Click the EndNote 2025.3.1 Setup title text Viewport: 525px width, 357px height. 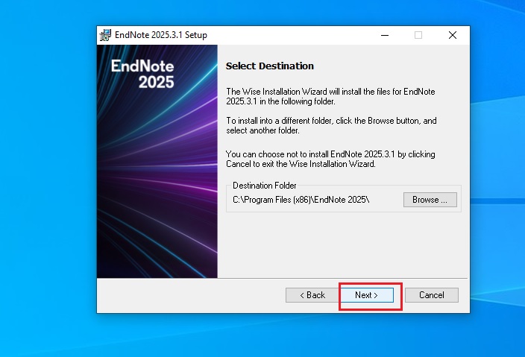pyautogui.click(x=160, y=35)
